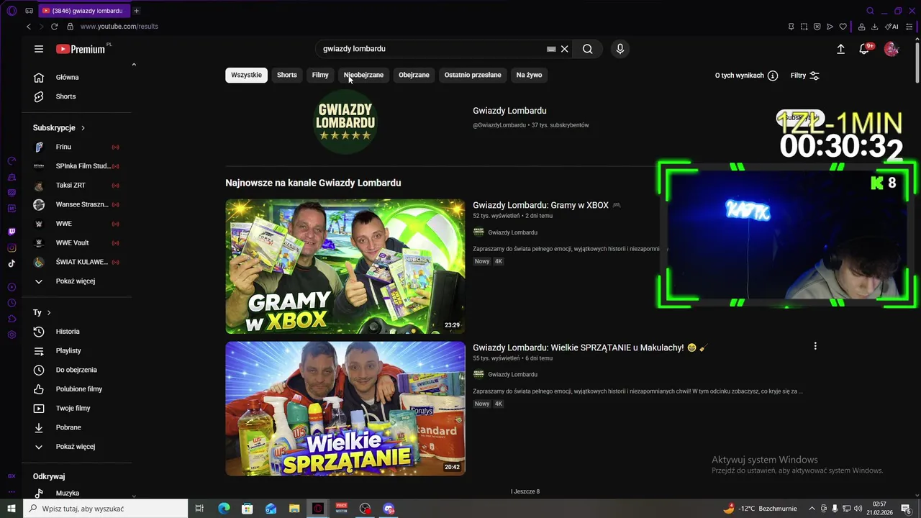Click the Windows taskbar search box
The image size is (921, 518).
pyautogui.click(x=106, y=509)
